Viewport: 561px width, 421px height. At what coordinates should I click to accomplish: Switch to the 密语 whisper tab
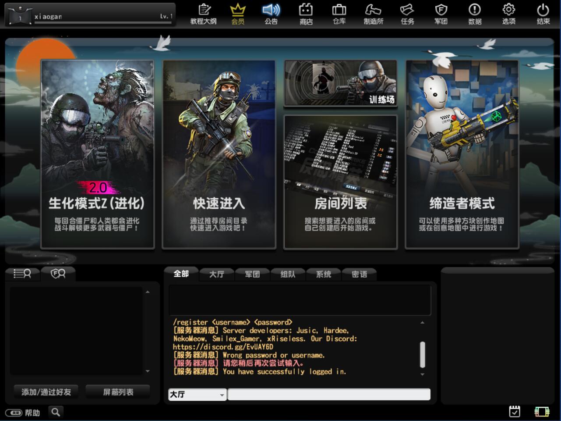click(x=359, y=274)
